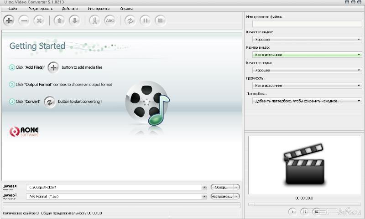Screen dimensions: 365x219
Task: Open the AVI Format output format combobox
Action: coord(116,196)
